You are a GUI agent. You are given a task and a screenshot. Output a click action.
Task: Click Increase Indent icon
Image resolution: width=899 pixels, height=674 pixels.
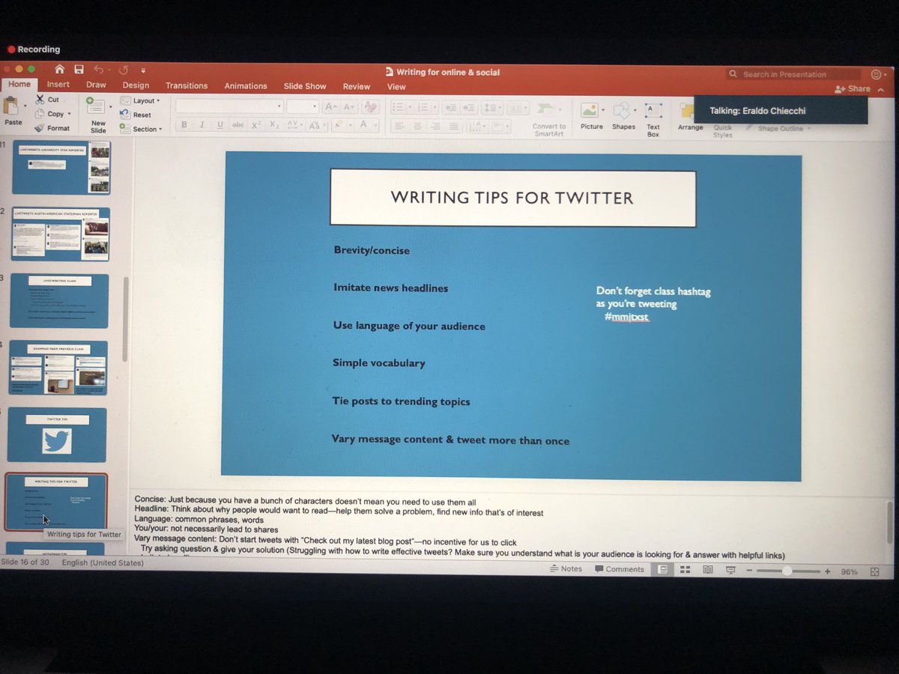pos(469,107)
